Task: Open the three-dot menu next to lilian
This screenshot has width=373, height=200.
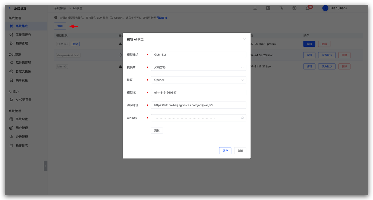Action: point(361,8)
